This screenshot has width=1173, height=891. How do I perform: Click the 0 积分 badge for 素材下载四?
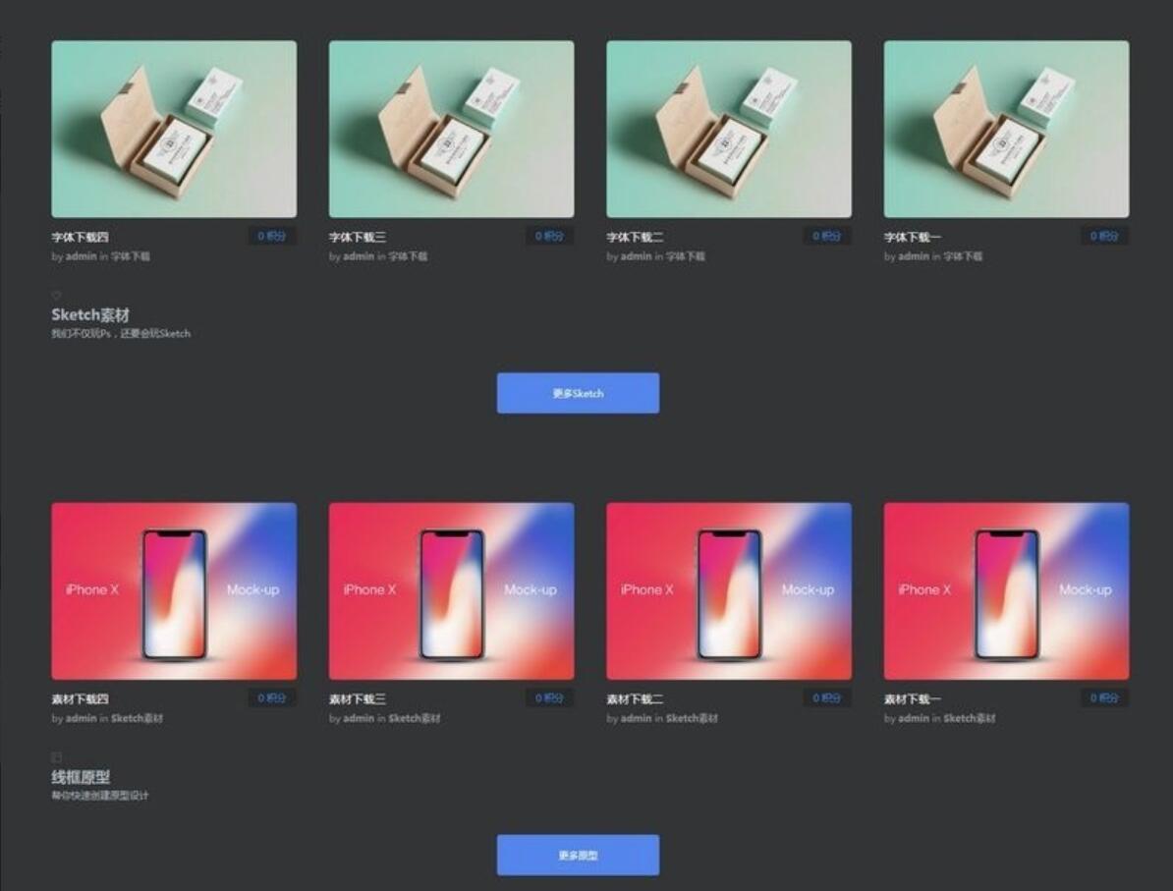pos(271,698)
